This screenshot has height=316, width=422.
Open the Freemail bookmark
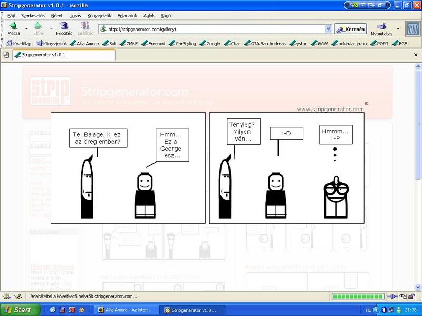point(154,43)
